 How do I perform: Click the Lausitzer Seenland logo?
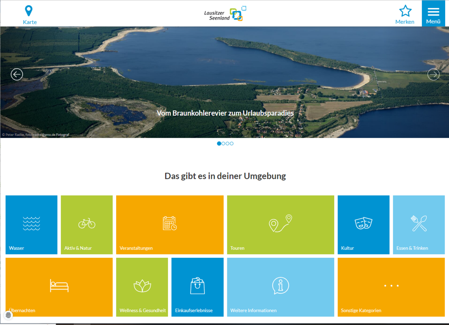(226, 14)
